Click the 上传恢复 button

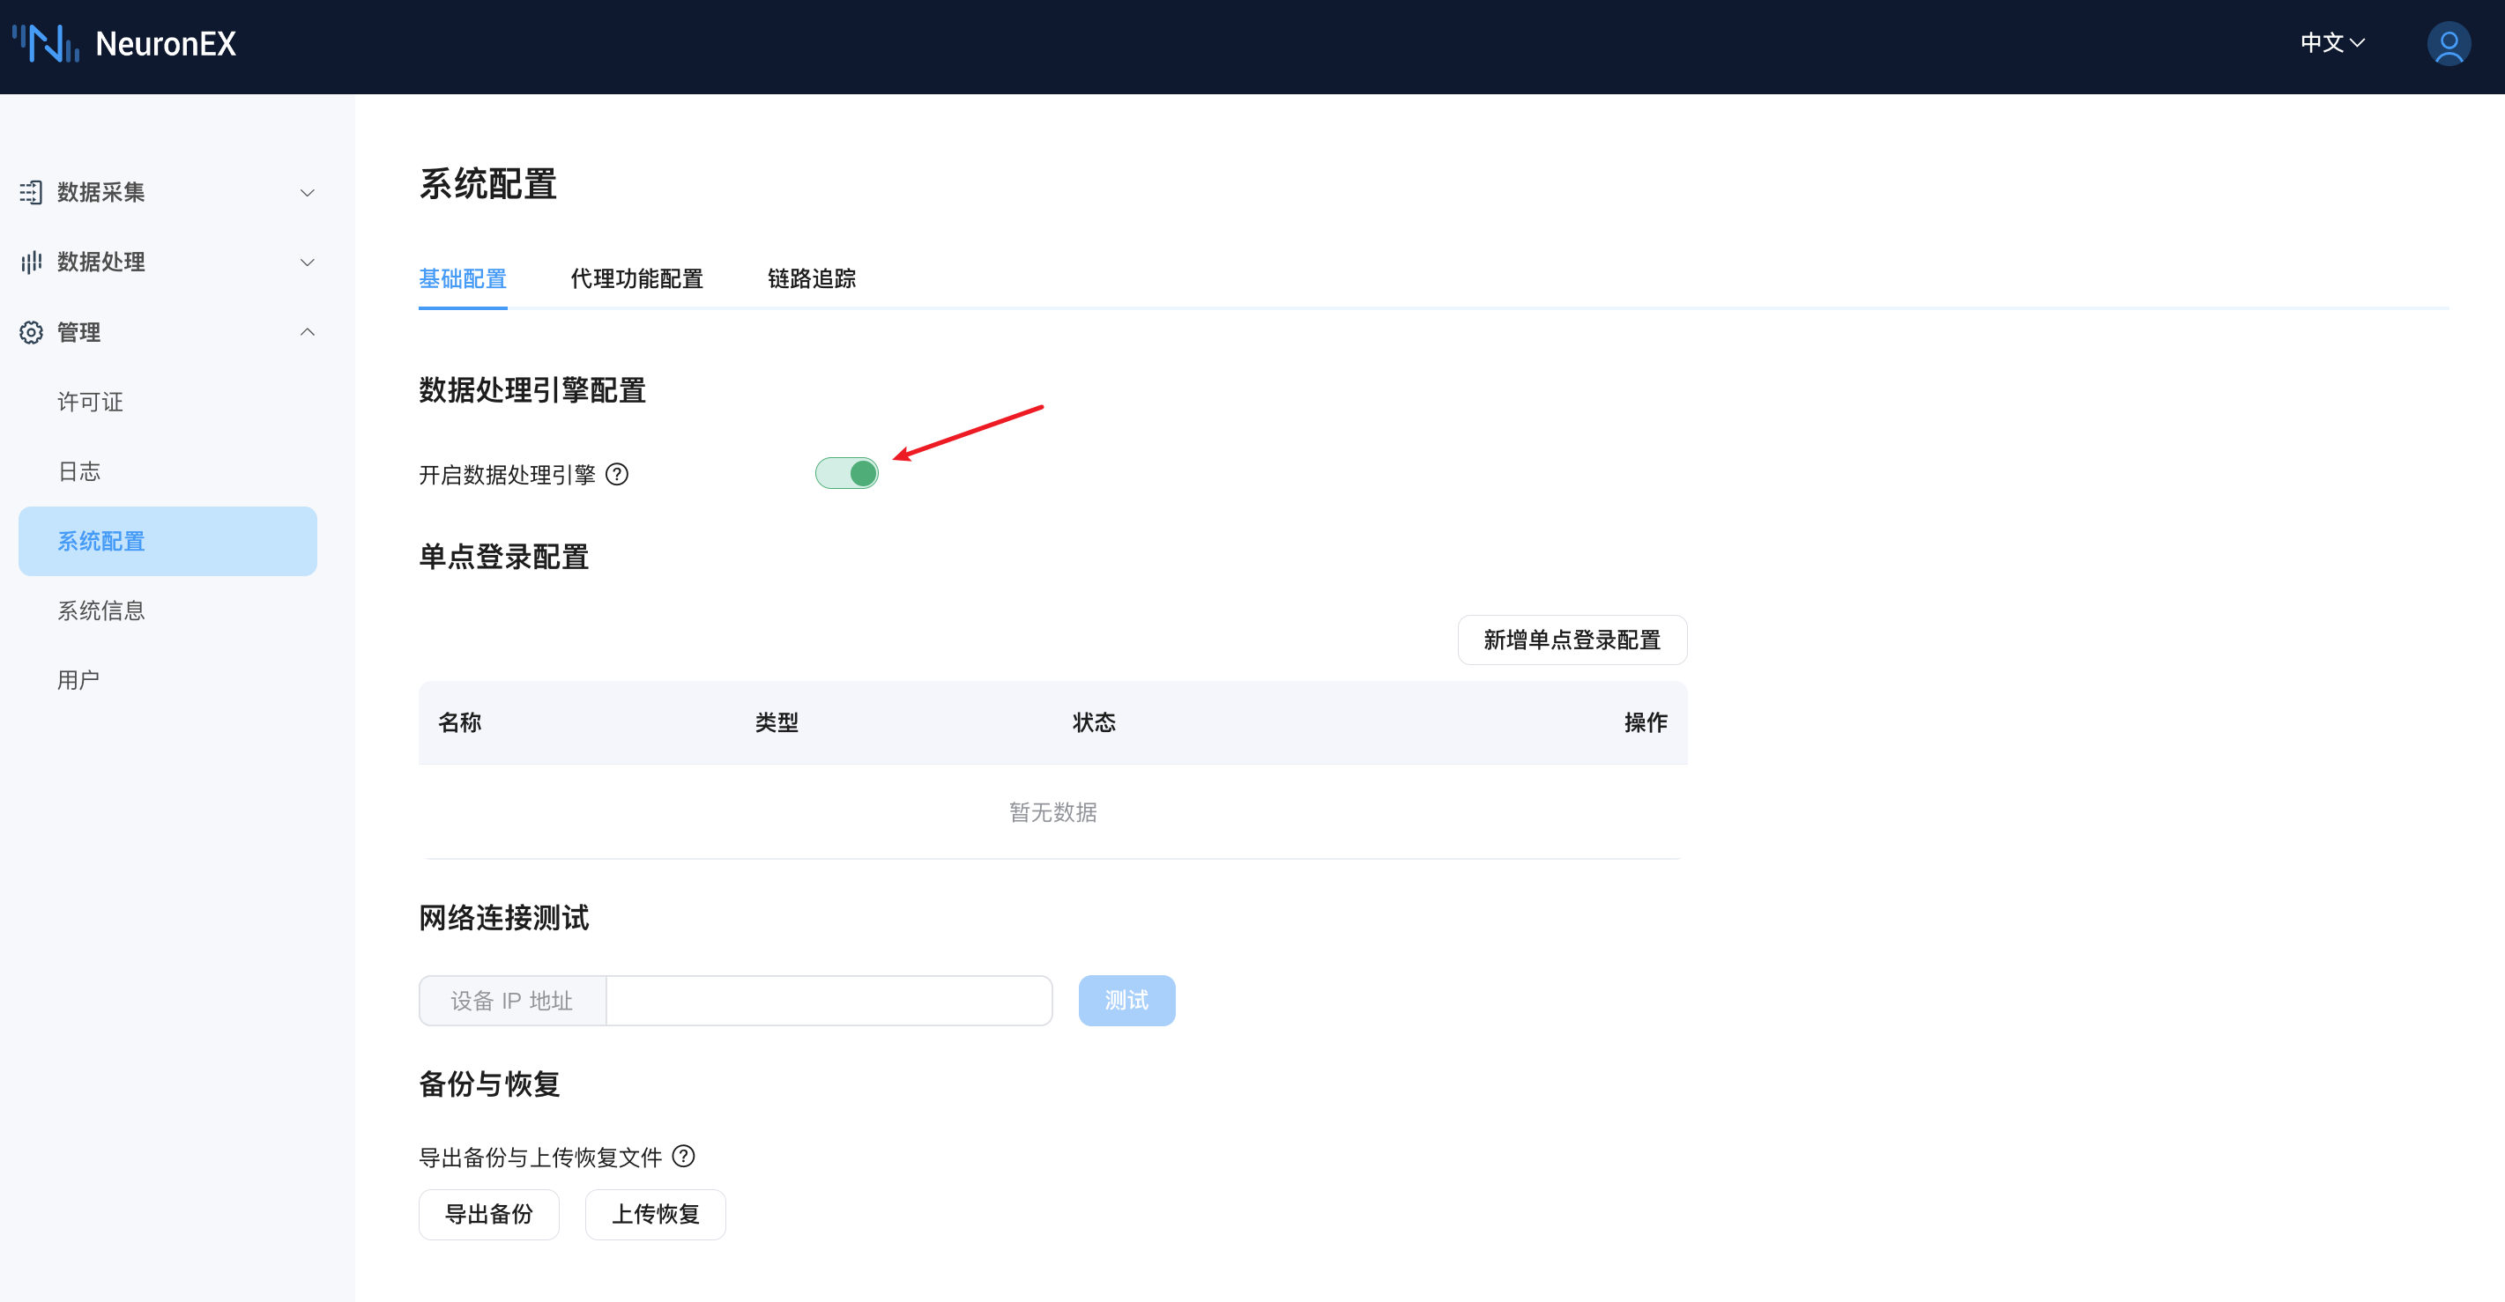[656, 1214]
